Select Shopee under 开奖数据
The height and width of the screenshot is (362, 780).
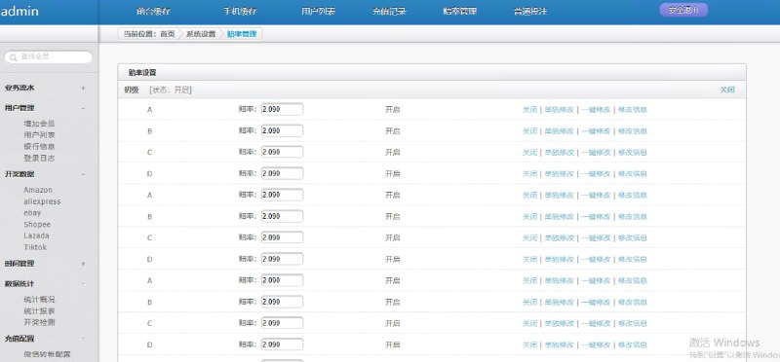tap(37, 224)
